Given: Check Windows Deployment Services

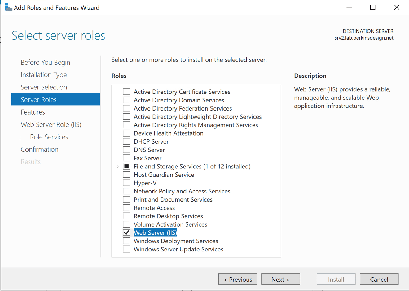Looking at the screenshot, I should 126,241.
